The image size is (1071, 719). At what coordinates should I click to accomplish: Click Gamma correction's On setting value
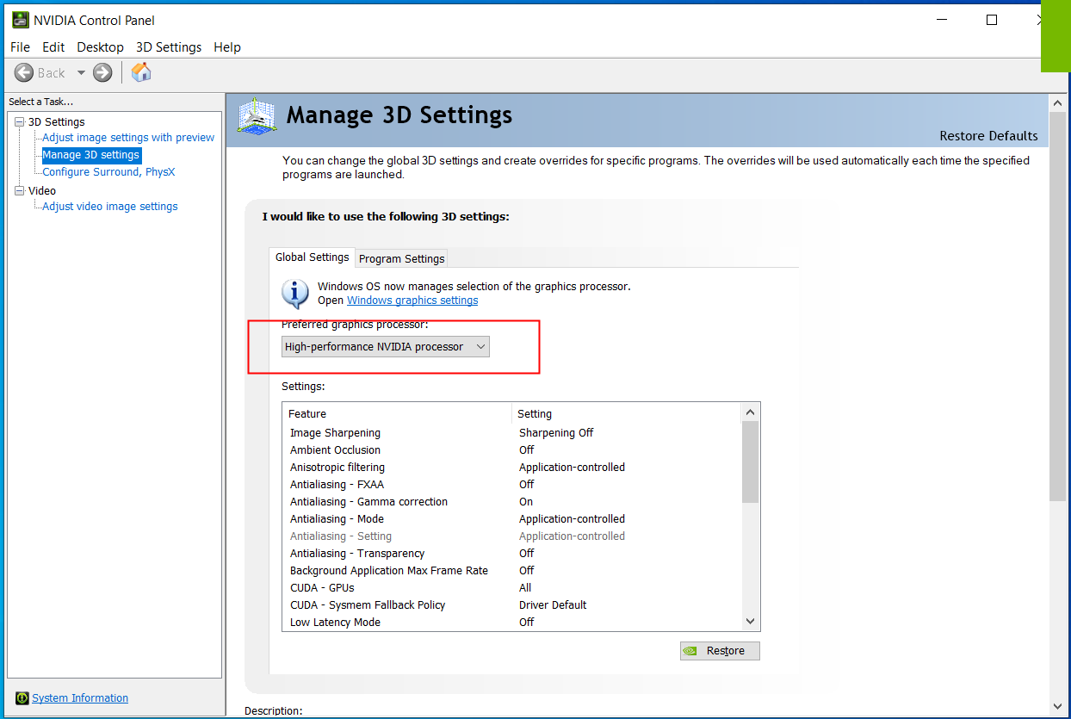tap(526, 502)
